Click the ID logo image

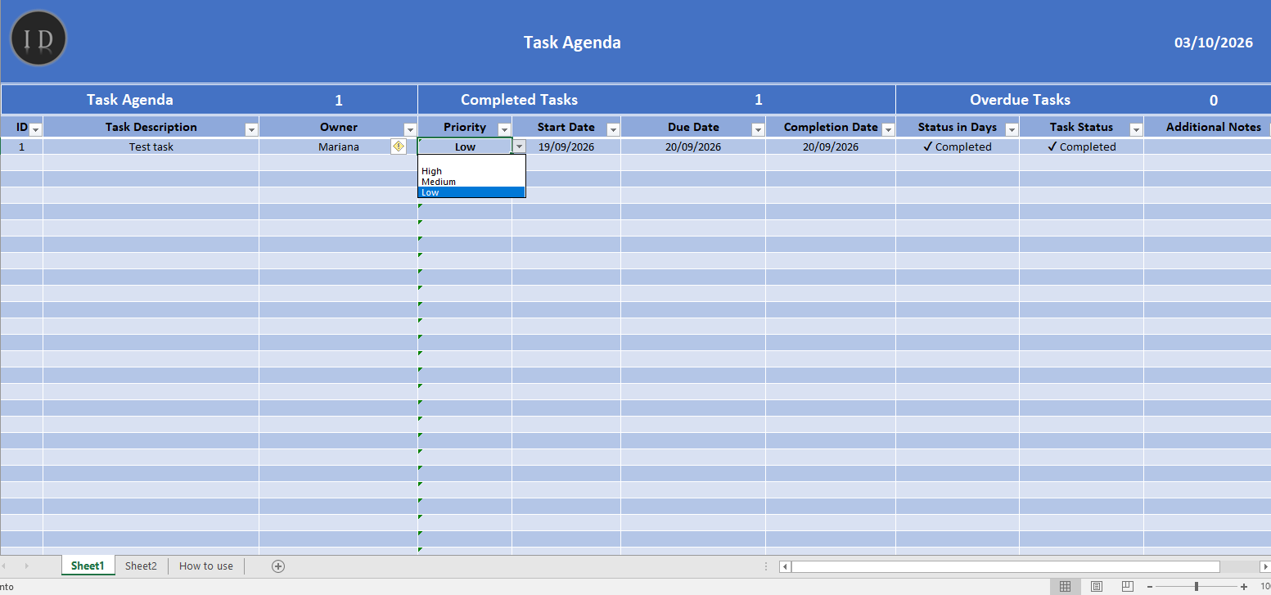coord(38,38)
